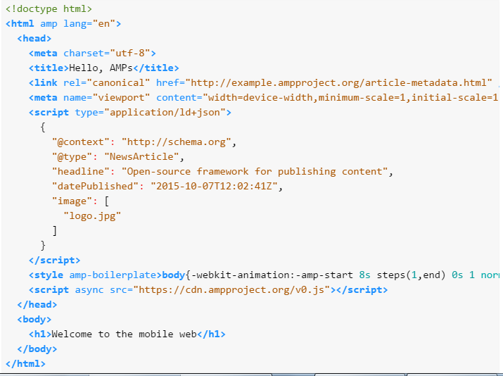Click the name="viewport" attribute

tap(106, 98)
